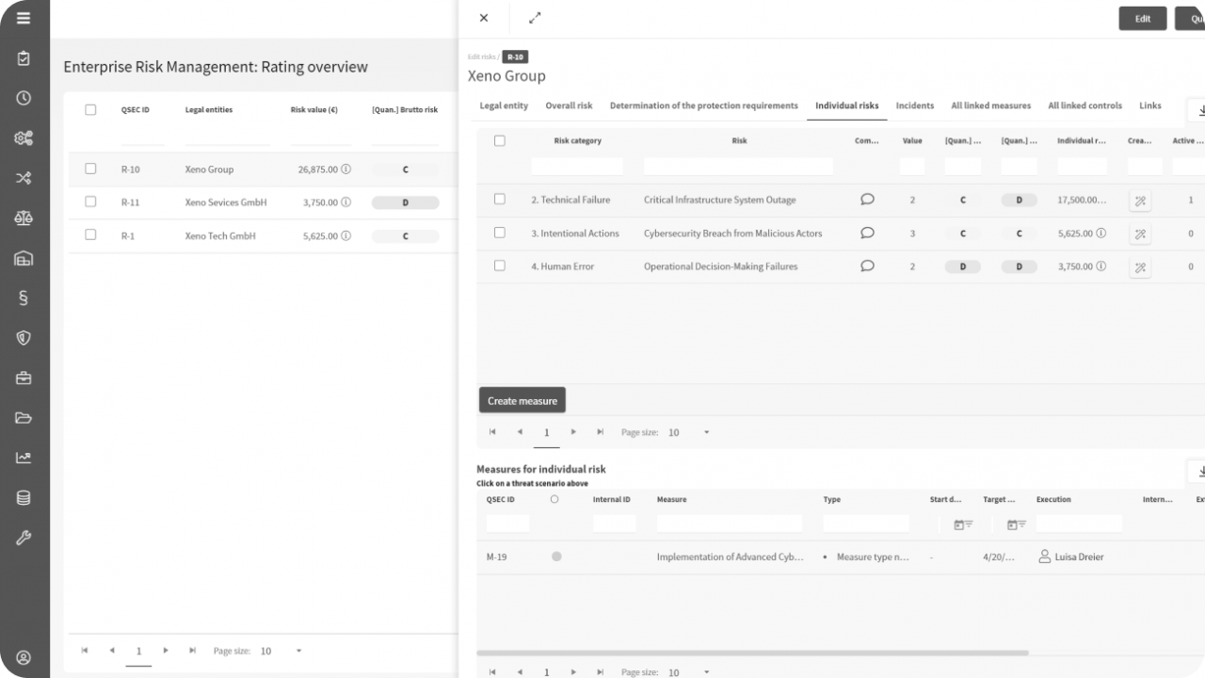Click the Create measure button

pyautogui.click(x=522, y=399)
